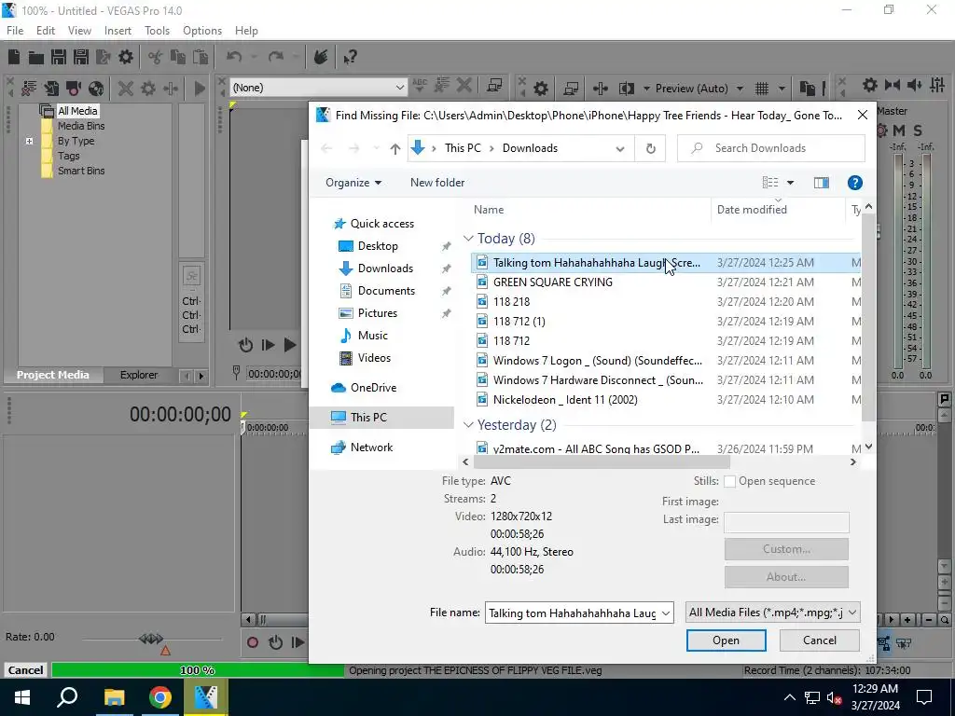Collapse the Yesterday (2) group
This screenshot has height=716, width=955.
[x=468, y=425]
